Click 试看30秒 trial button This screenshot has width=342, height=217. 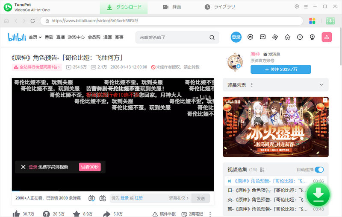pyautogui.click(x=90, y=167)
